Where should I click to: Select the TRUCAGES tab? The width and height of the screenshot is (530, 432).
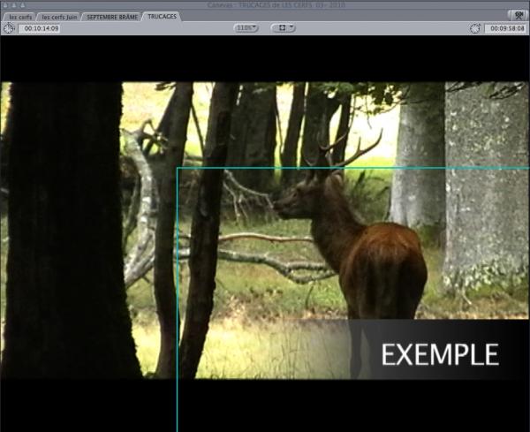coord(162,17)
